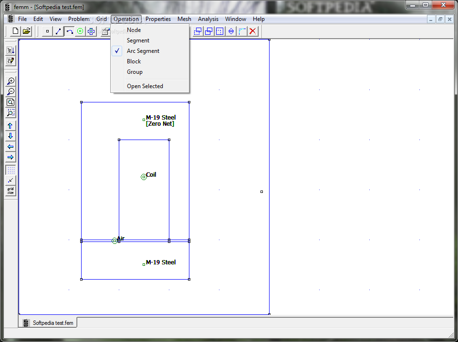Select the line segment mode tool
The width and height of the screenshot is (458, 342).
click(58, 31)
